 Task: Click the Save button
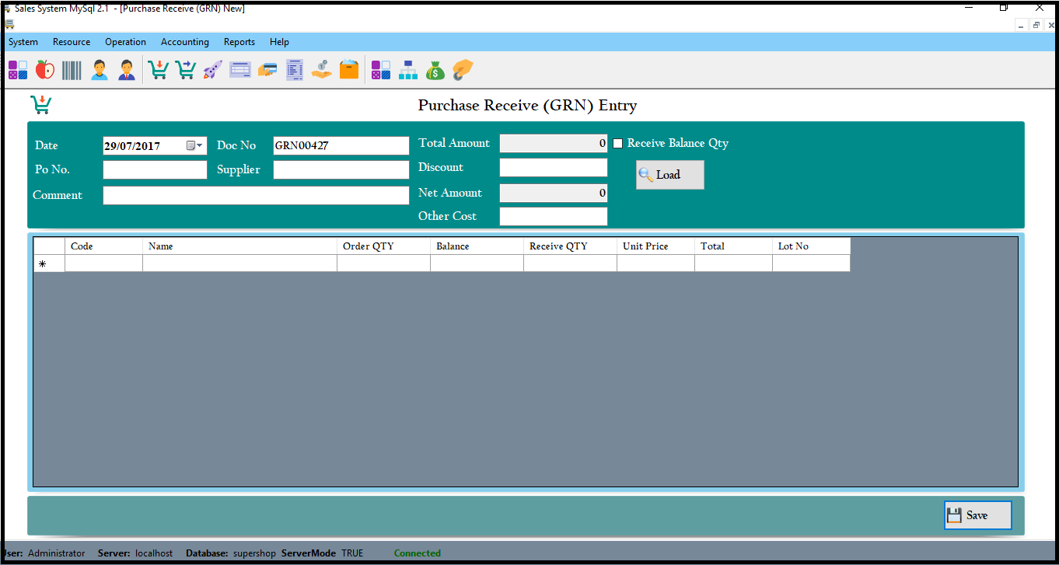click(x=977, y=515)
